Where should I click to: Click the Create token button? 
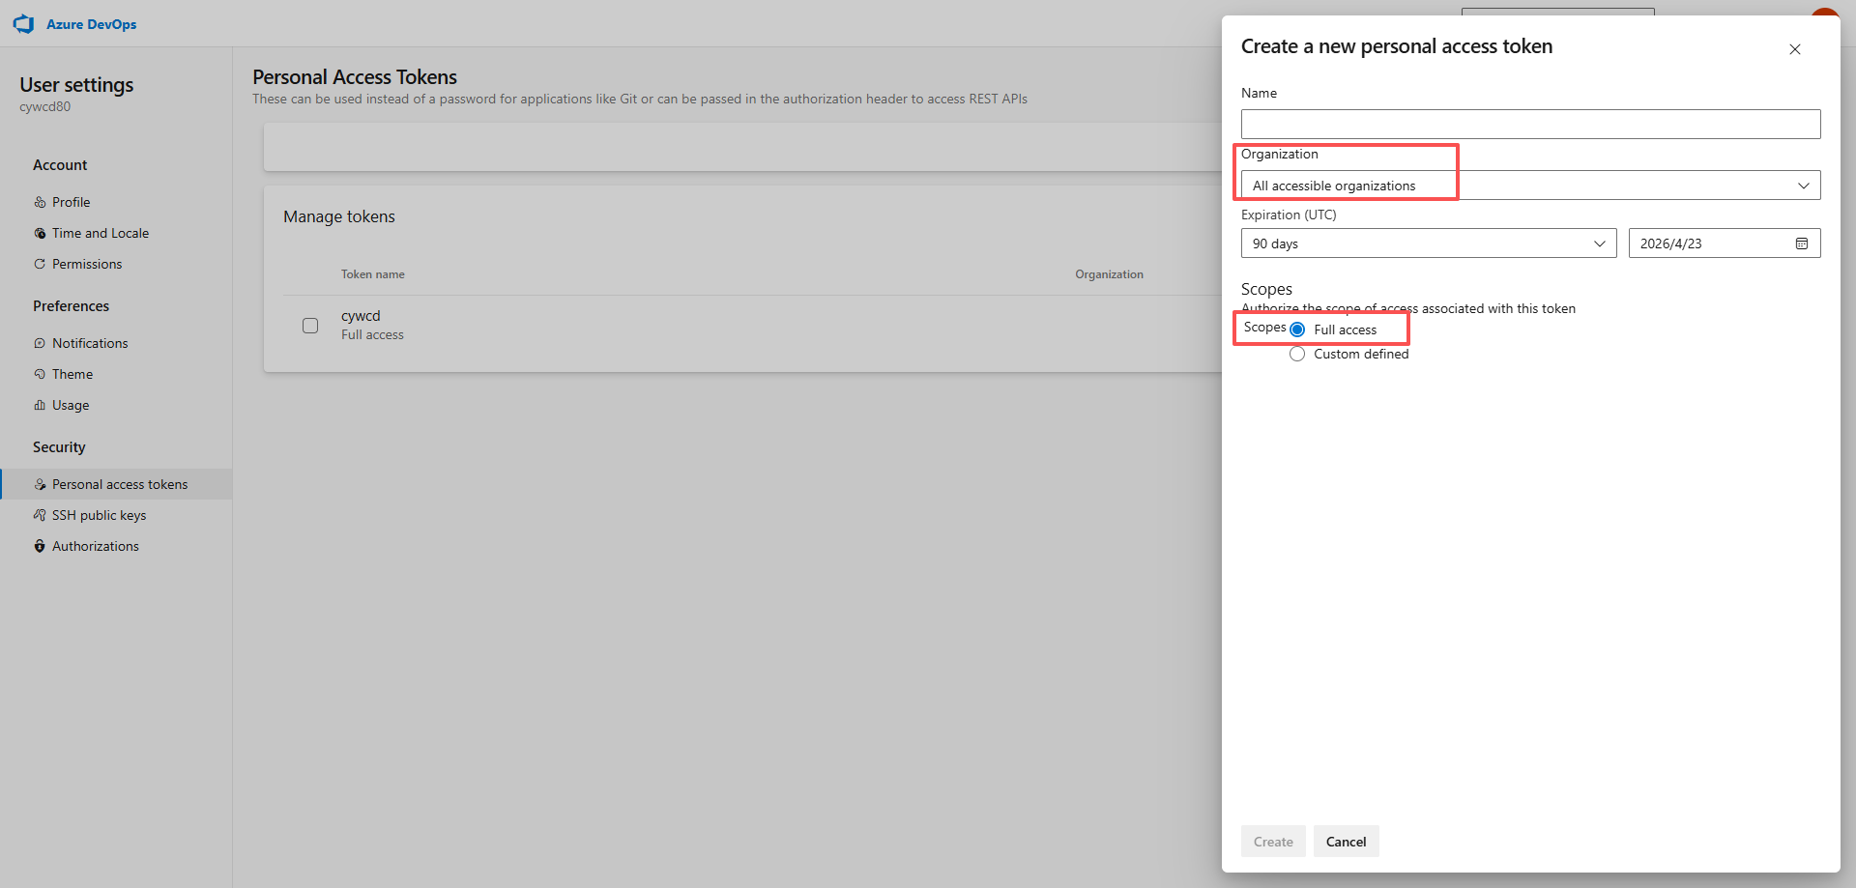pos(1272,842)
